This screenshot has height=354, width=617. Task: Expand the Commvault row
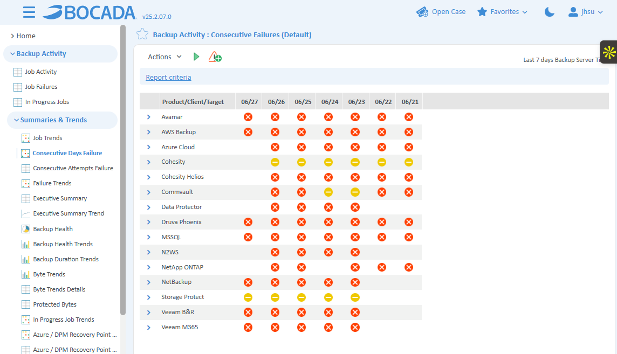[x=149, y=192]
